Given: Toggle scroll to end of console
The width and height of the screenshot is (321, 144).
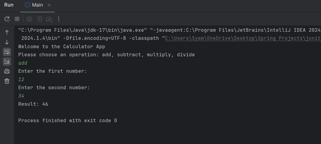Looking at the screenshot, I should click(7, 61).
